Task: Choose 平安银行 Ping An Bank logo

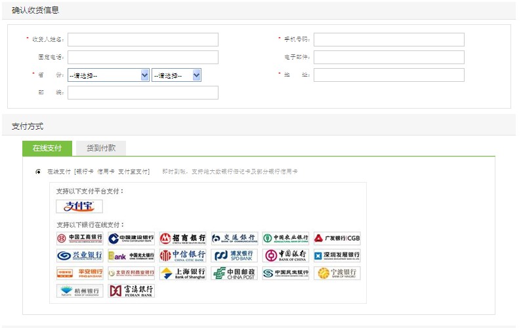Action: (80, 273)
